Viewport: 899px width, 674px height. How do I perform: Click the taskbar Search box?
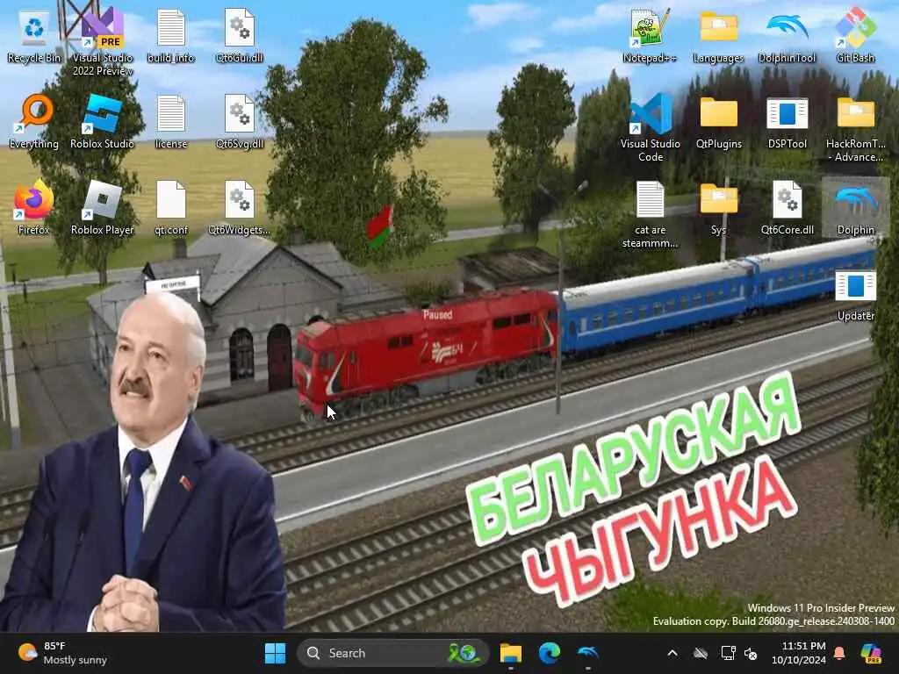[x=392, y=653]
